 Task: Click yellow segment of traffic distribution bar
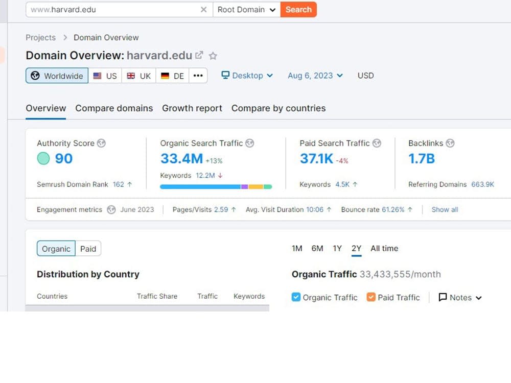pyautogui.click(x=256, y=186)
